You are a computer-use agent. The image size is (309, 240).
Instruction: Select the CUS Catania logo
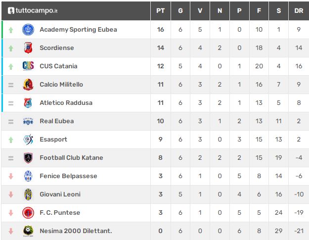28,66
